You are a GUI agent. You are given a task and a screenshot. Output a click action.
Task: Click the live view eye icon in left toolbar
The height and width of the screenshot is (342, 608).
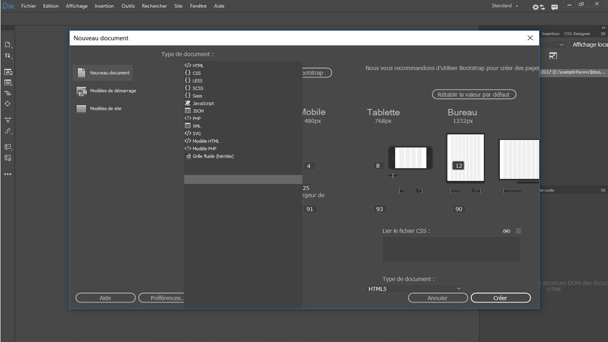tap(8, 82)
